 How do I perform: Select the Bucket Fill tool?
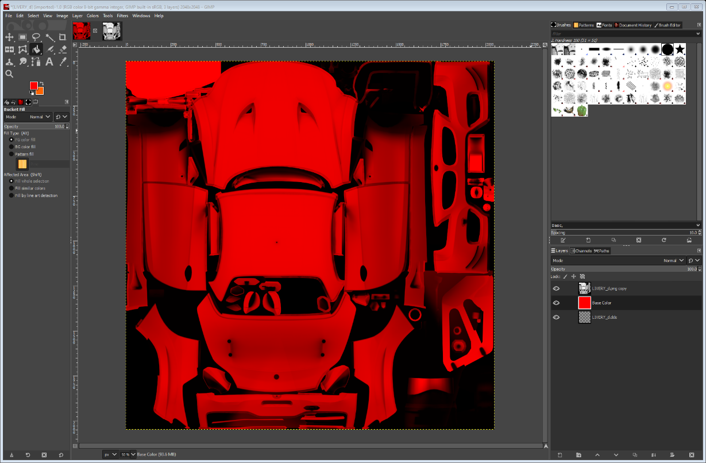coord(36,49)
